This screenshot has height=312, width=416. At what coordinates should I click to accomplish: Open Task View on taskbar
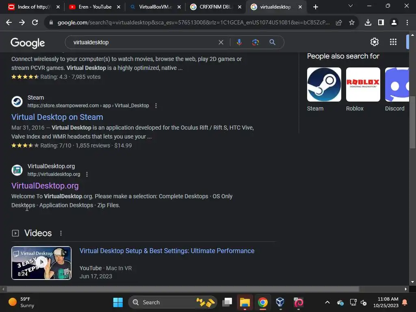(227, 302)
